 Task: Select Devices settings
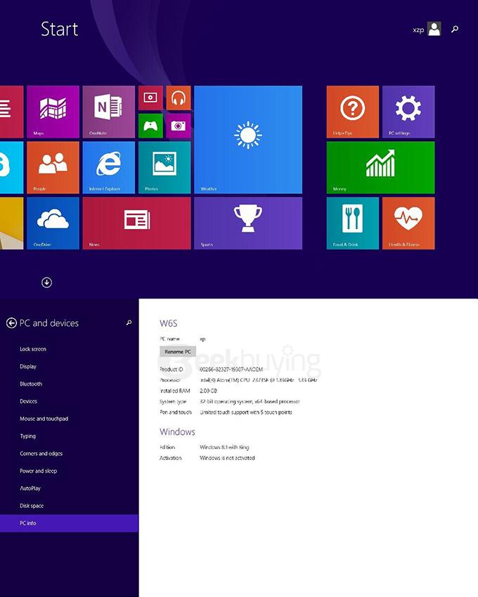coord(28,401)
